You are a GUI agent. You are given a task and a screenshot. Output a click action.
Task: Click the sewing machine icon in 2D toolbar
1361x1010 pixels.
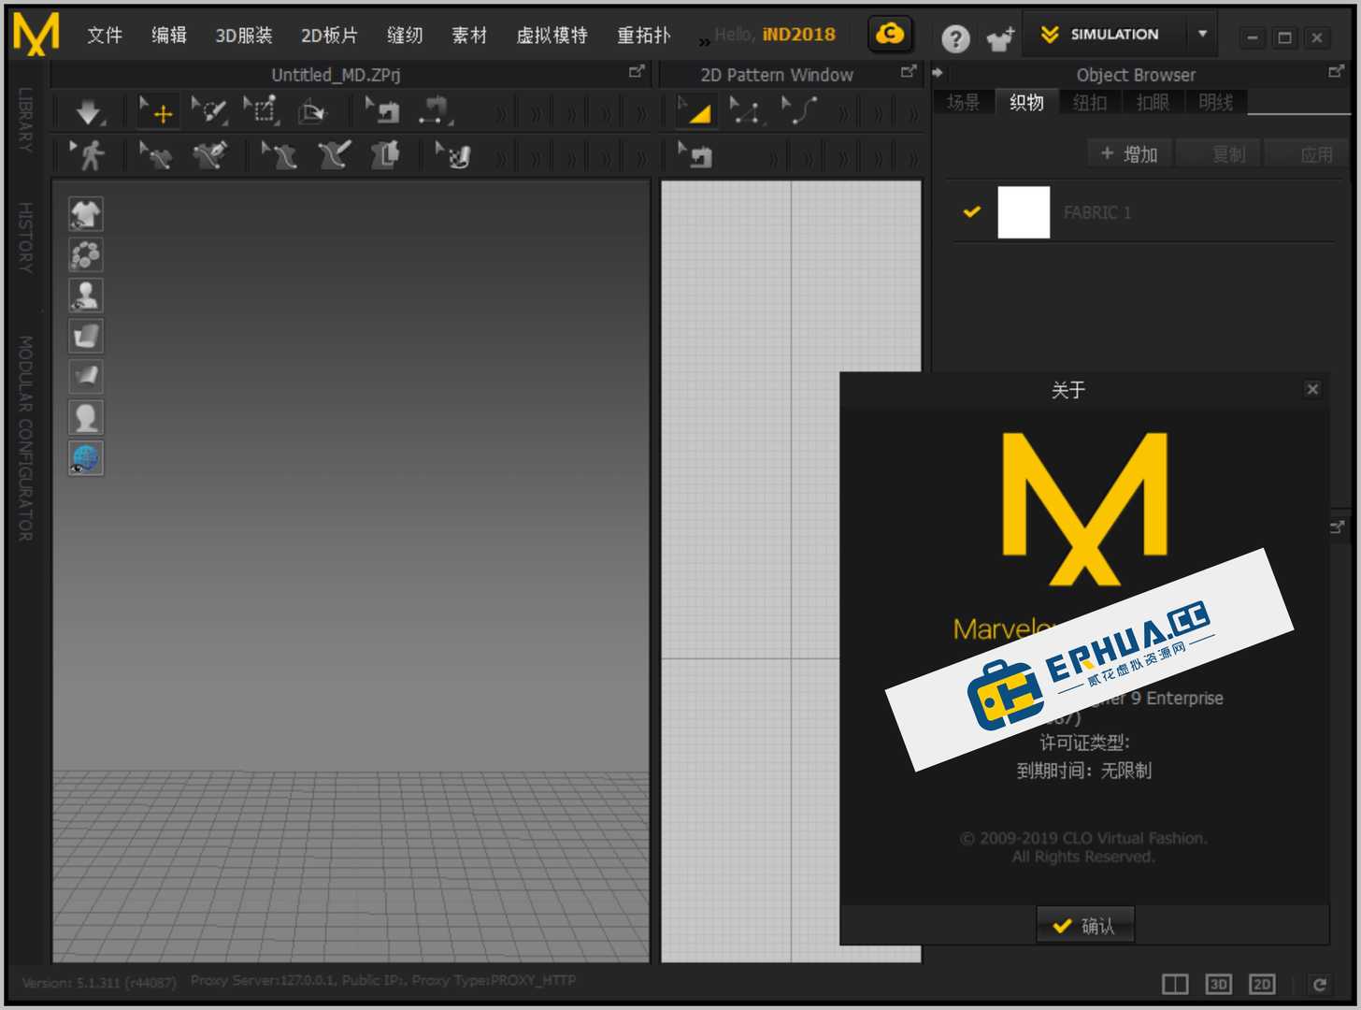pyautogui.click(x=695, y=155)
